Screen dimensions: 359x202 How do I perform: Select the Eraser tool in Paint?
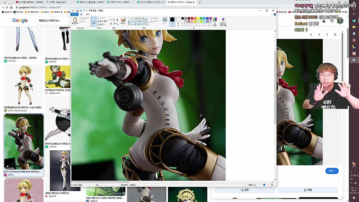point(111,24)
